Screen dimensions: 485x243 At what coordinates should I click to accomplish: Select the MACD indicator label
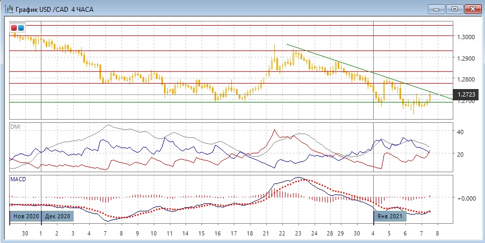tap(18, 179)
